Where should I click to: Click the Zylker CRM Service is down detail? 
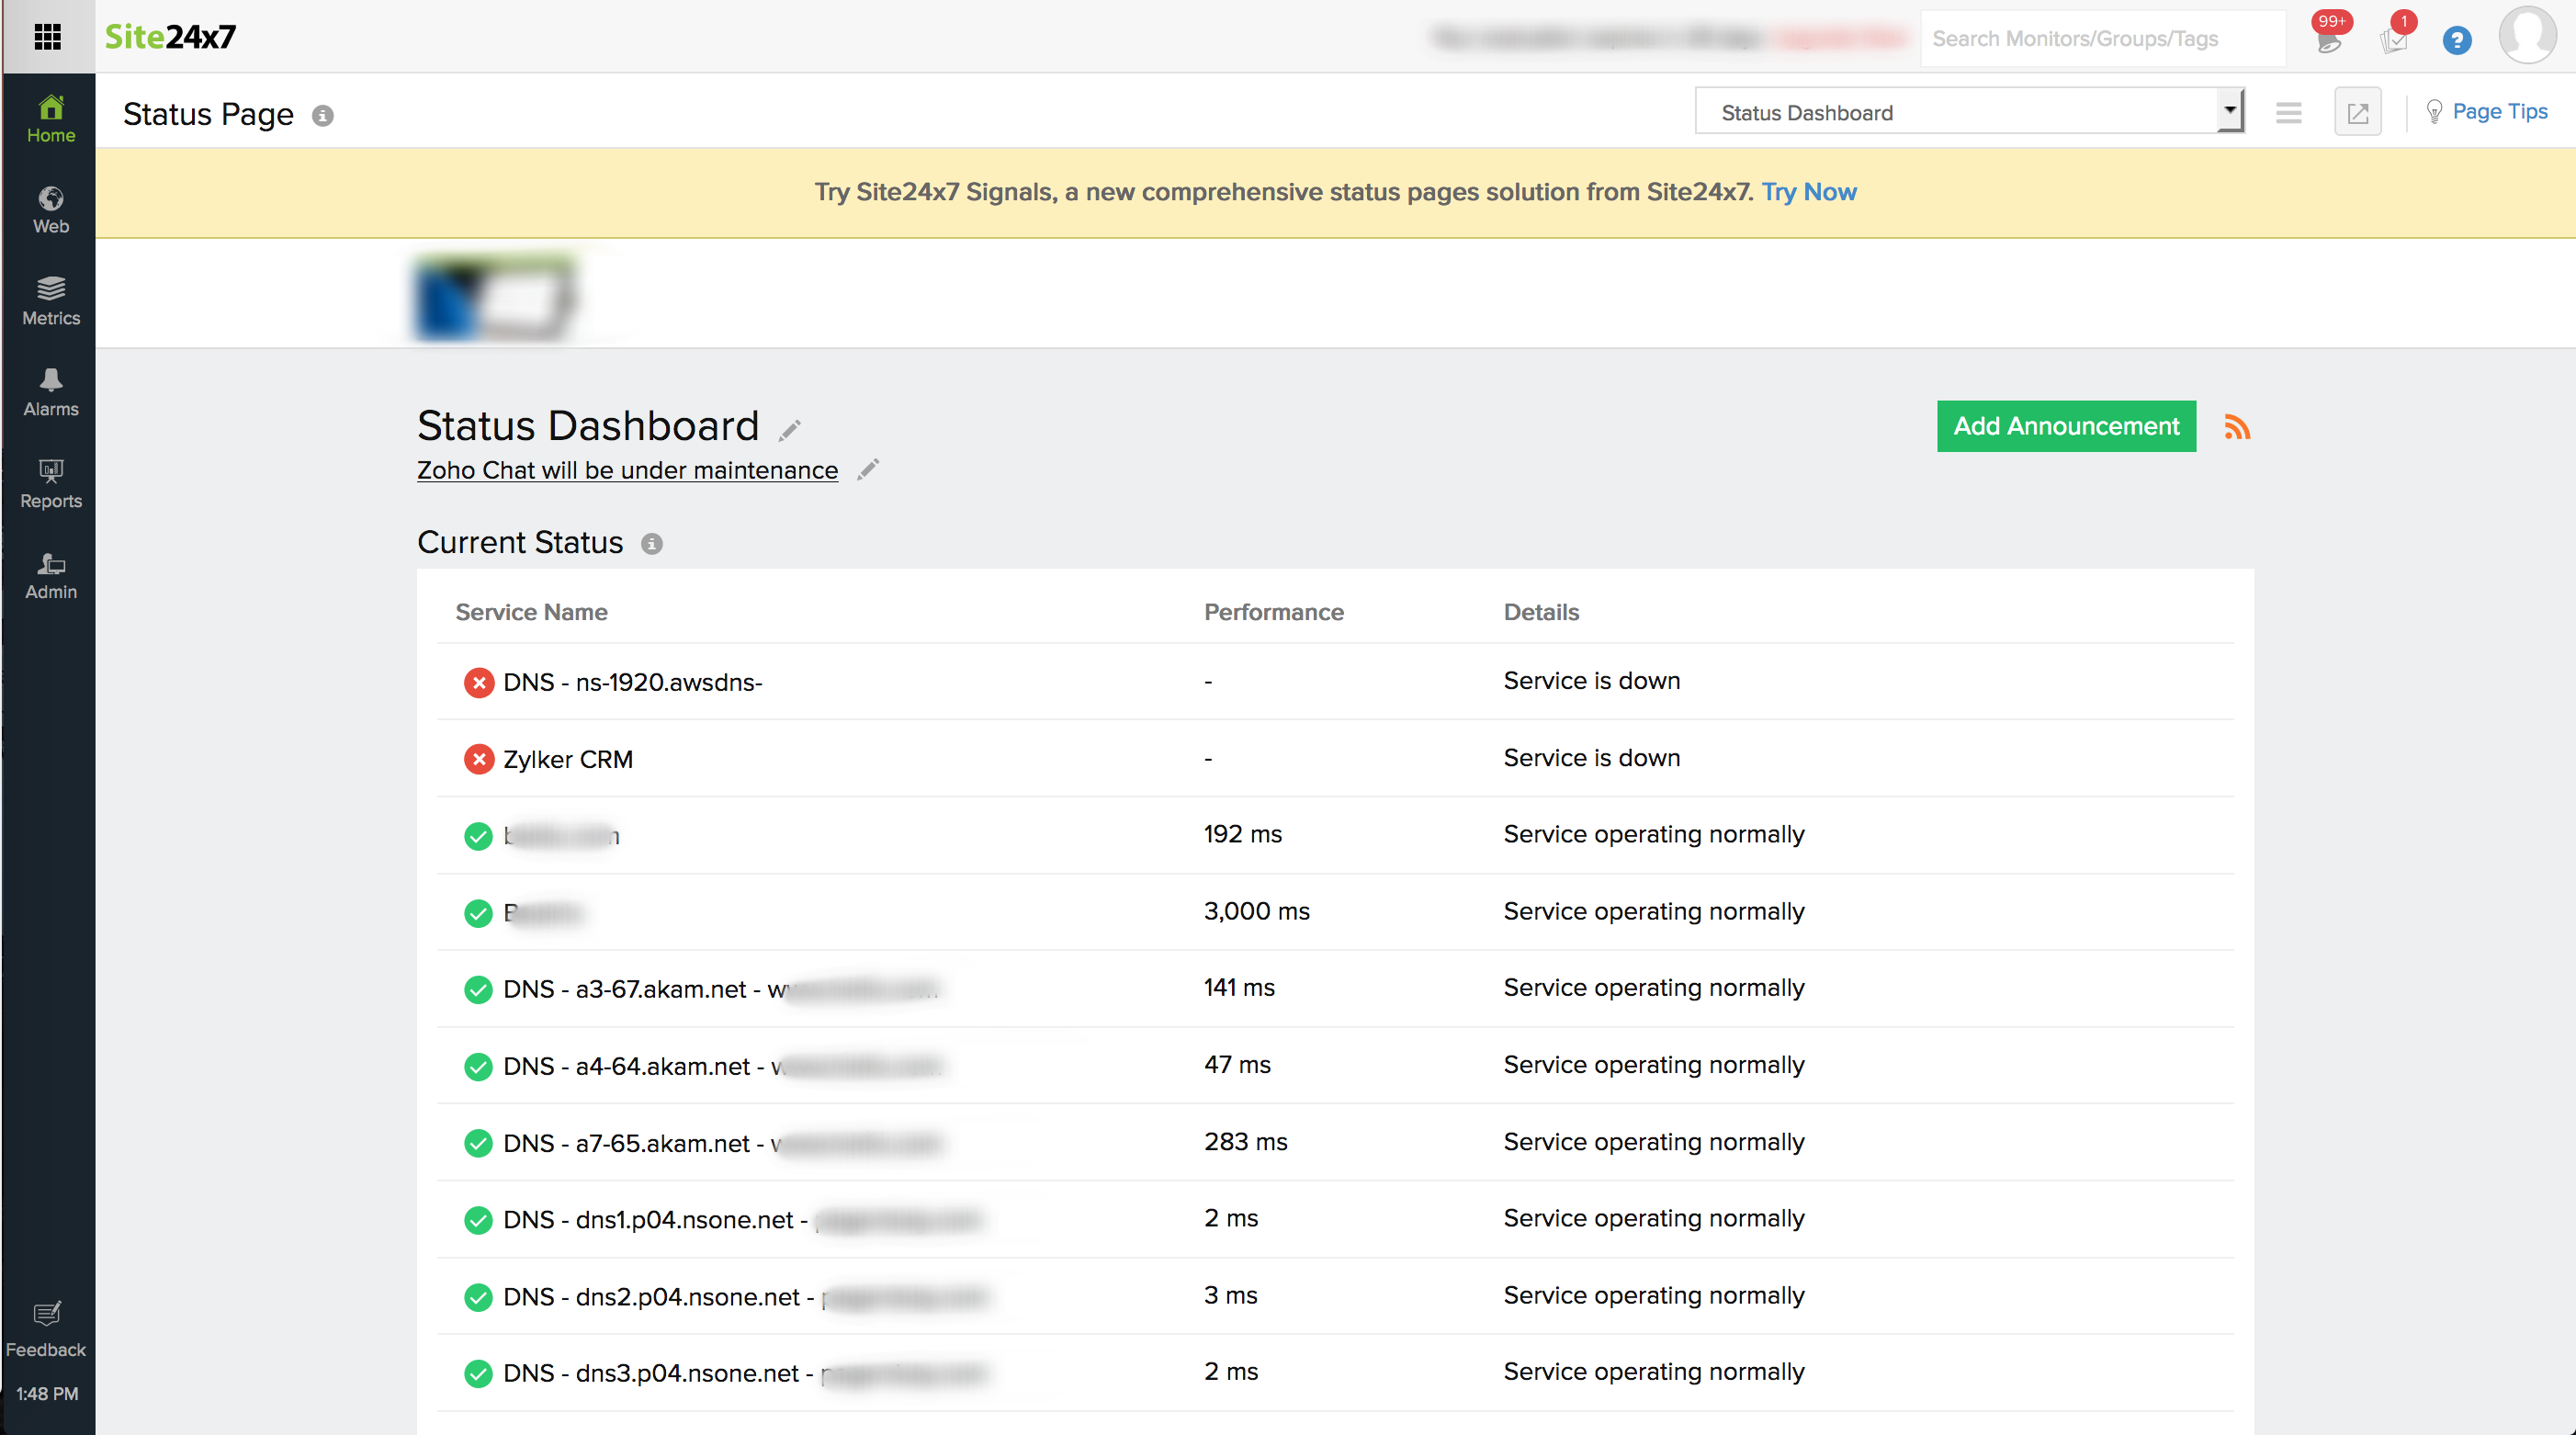coord(1591,758)
